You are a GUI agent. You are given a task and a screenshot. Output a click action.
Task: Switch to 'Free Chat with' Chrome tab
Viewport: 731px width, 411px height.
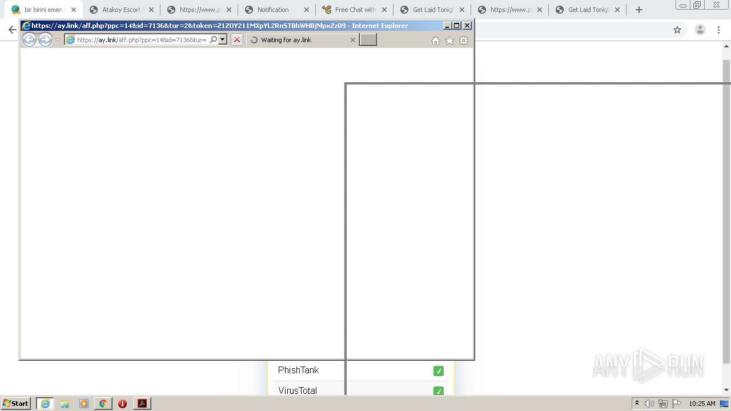354,10
